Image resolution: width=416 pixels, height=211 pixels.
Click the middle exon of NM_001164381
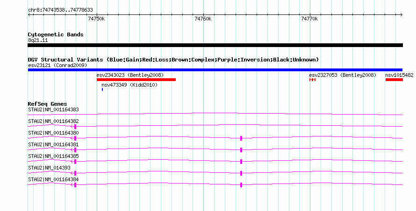pyautogui.click(x=241, y=150)
